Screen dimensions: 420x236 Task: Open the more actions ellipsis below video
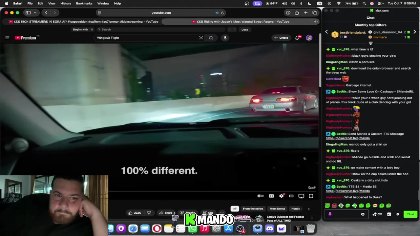(222, 213)
